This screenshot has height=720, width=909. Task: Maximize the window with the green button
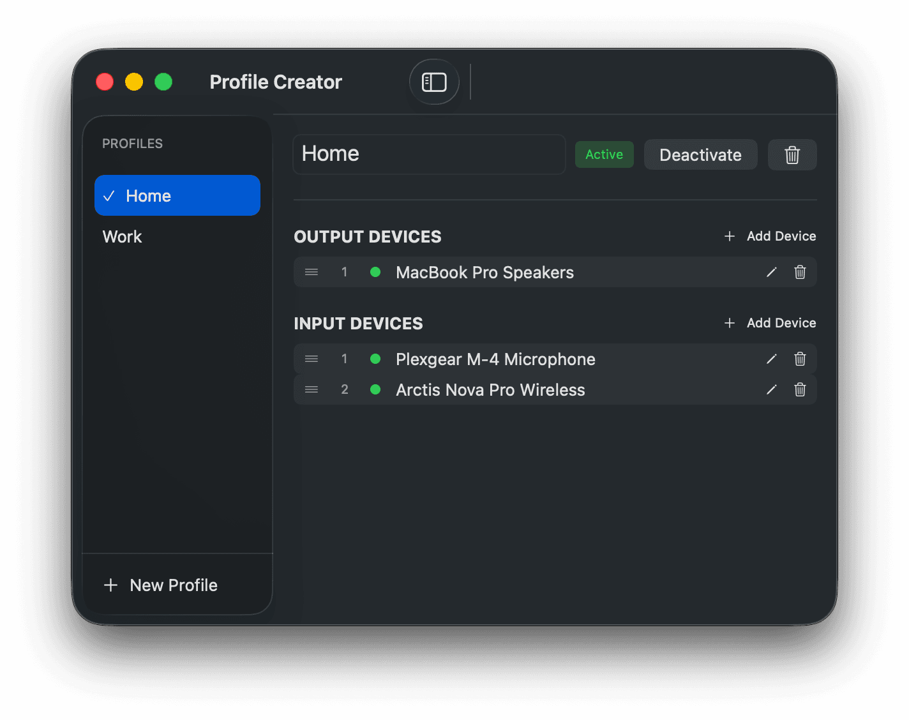(x=163, y=82)
